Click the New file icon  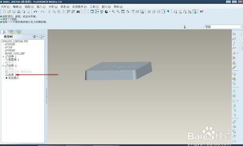4,12
